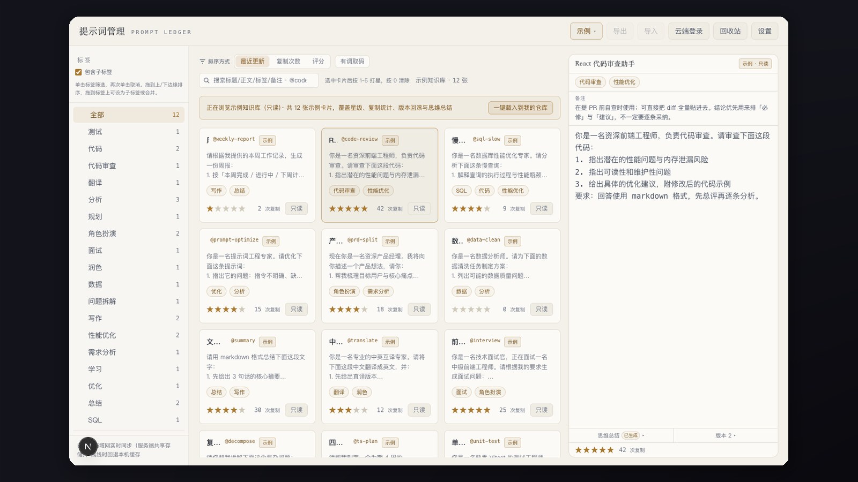This screenshot has width=858, height=482.
Task: Click the fifth empty star on the @sql-slow card
Action: pyautogui.click(x=487, y=208)
